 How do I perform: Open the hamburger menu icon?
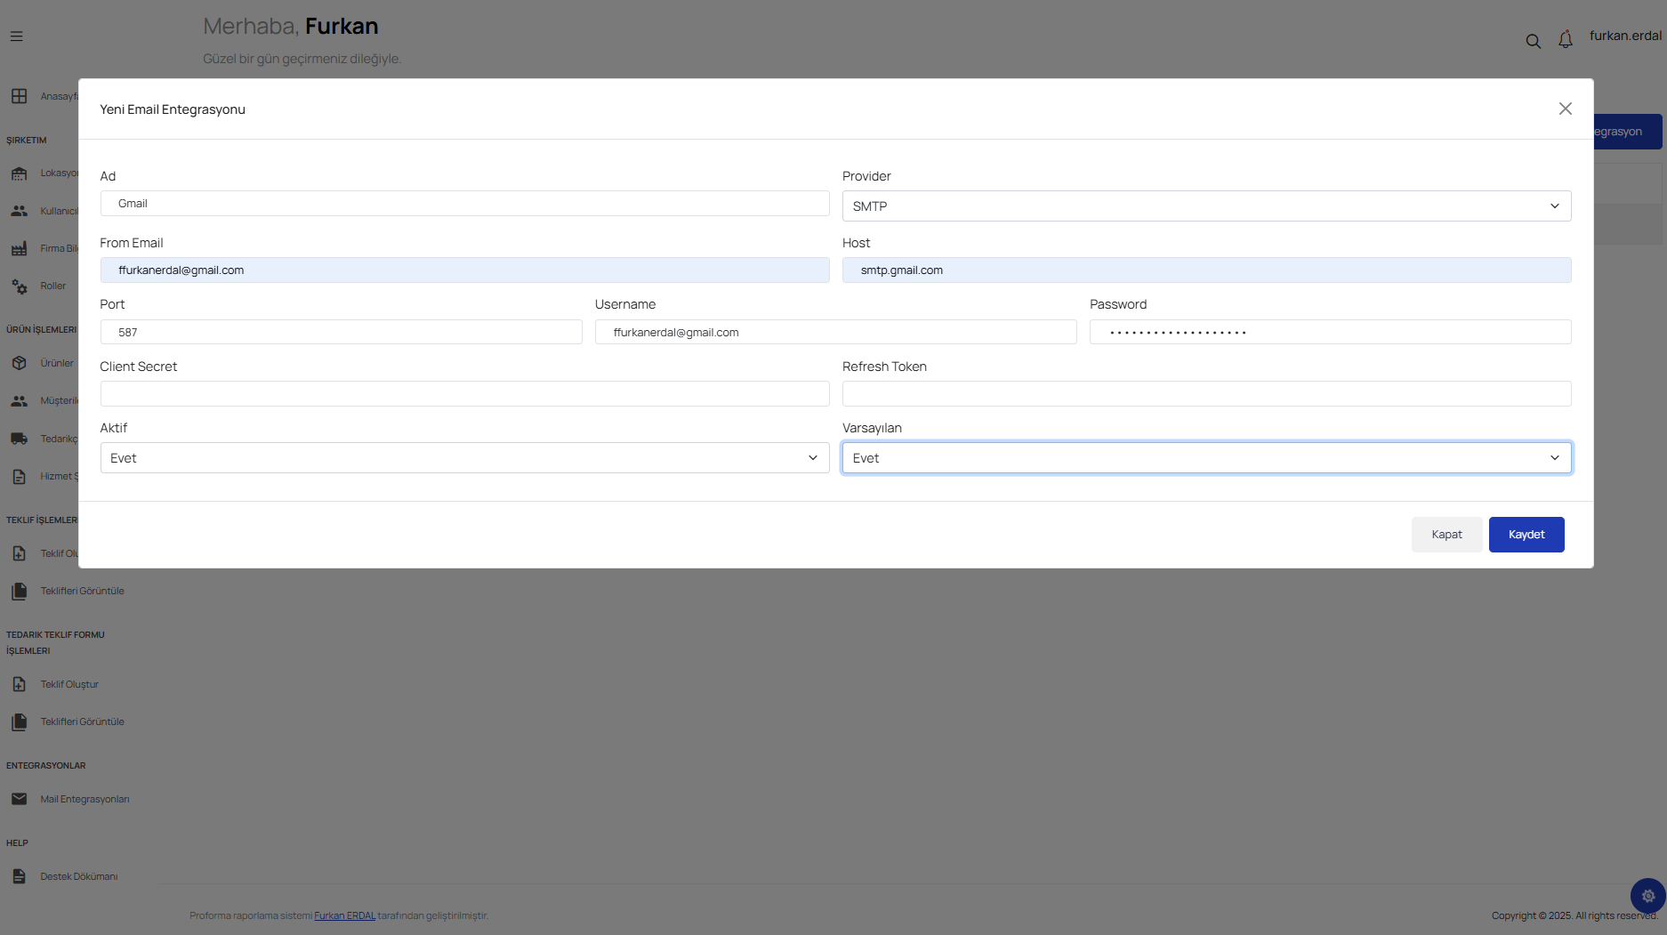16,36
